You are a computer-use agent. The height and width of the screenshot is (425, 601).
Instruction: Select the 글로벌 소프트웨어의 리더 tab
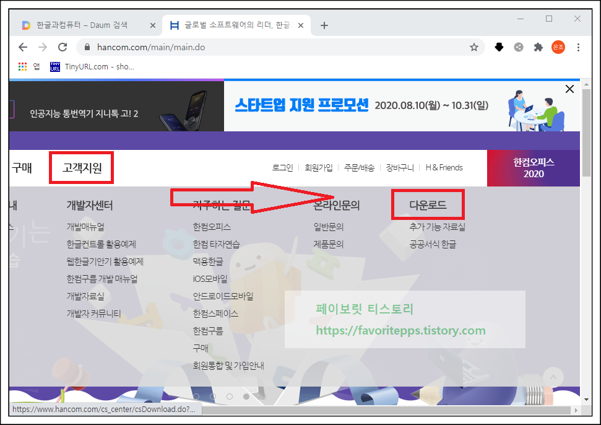pyautogui.click(x=236, y=25)
